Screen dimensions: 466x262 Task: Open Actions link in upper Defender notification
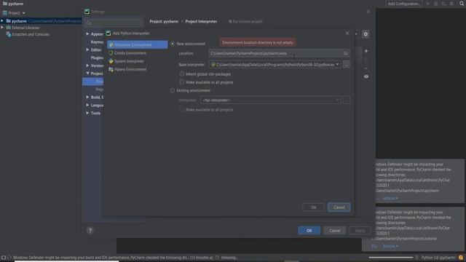pos(390,198)
